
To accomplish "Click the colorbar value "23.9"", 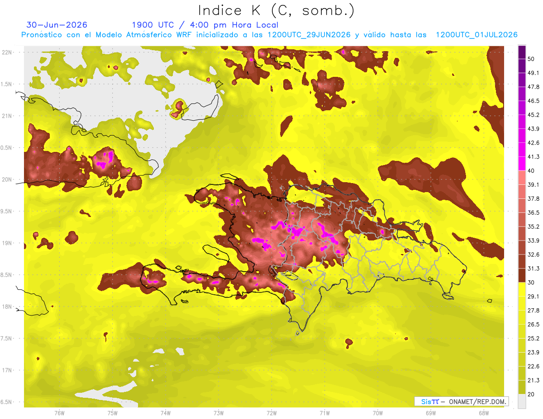I will pyautogui.click(x=533, y=352).
